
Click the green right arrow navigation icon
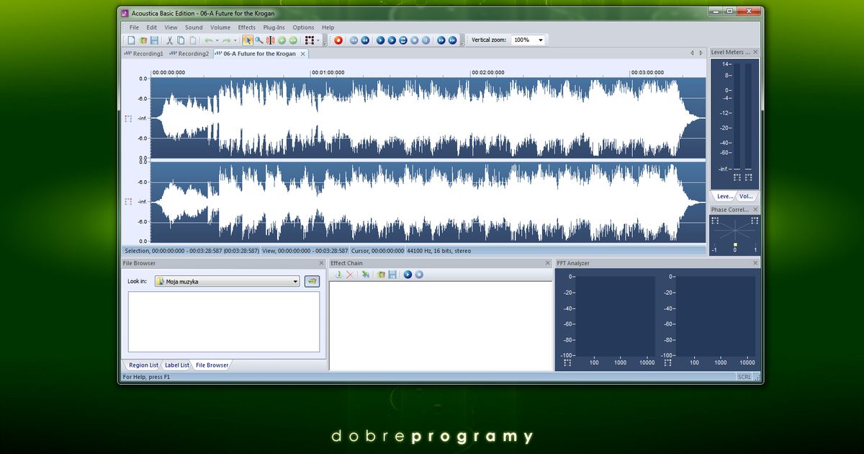(293, 40)
